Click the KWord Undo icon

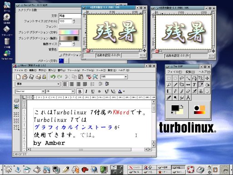53,77
